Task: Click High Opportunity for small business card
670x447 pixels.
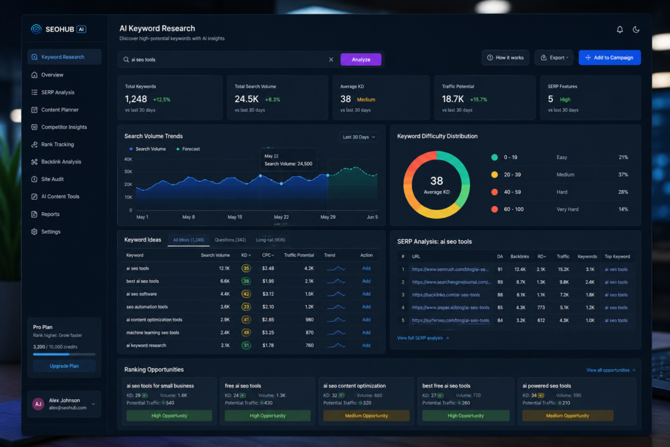Action: [x=169, y=416]
